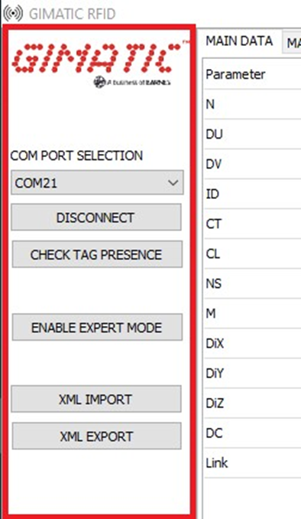301x519 pixels.
Task: Select the CT parameter row
Action: 252,224
